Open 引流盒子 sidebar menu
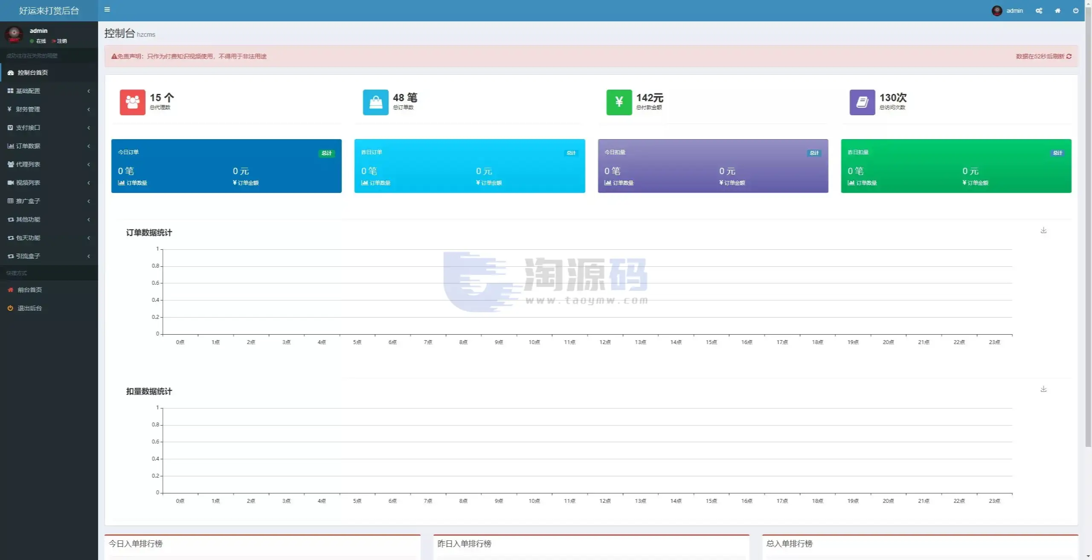Image resolution: width=1092 pixels, height=560 pixels. click(x=49, y=256)
